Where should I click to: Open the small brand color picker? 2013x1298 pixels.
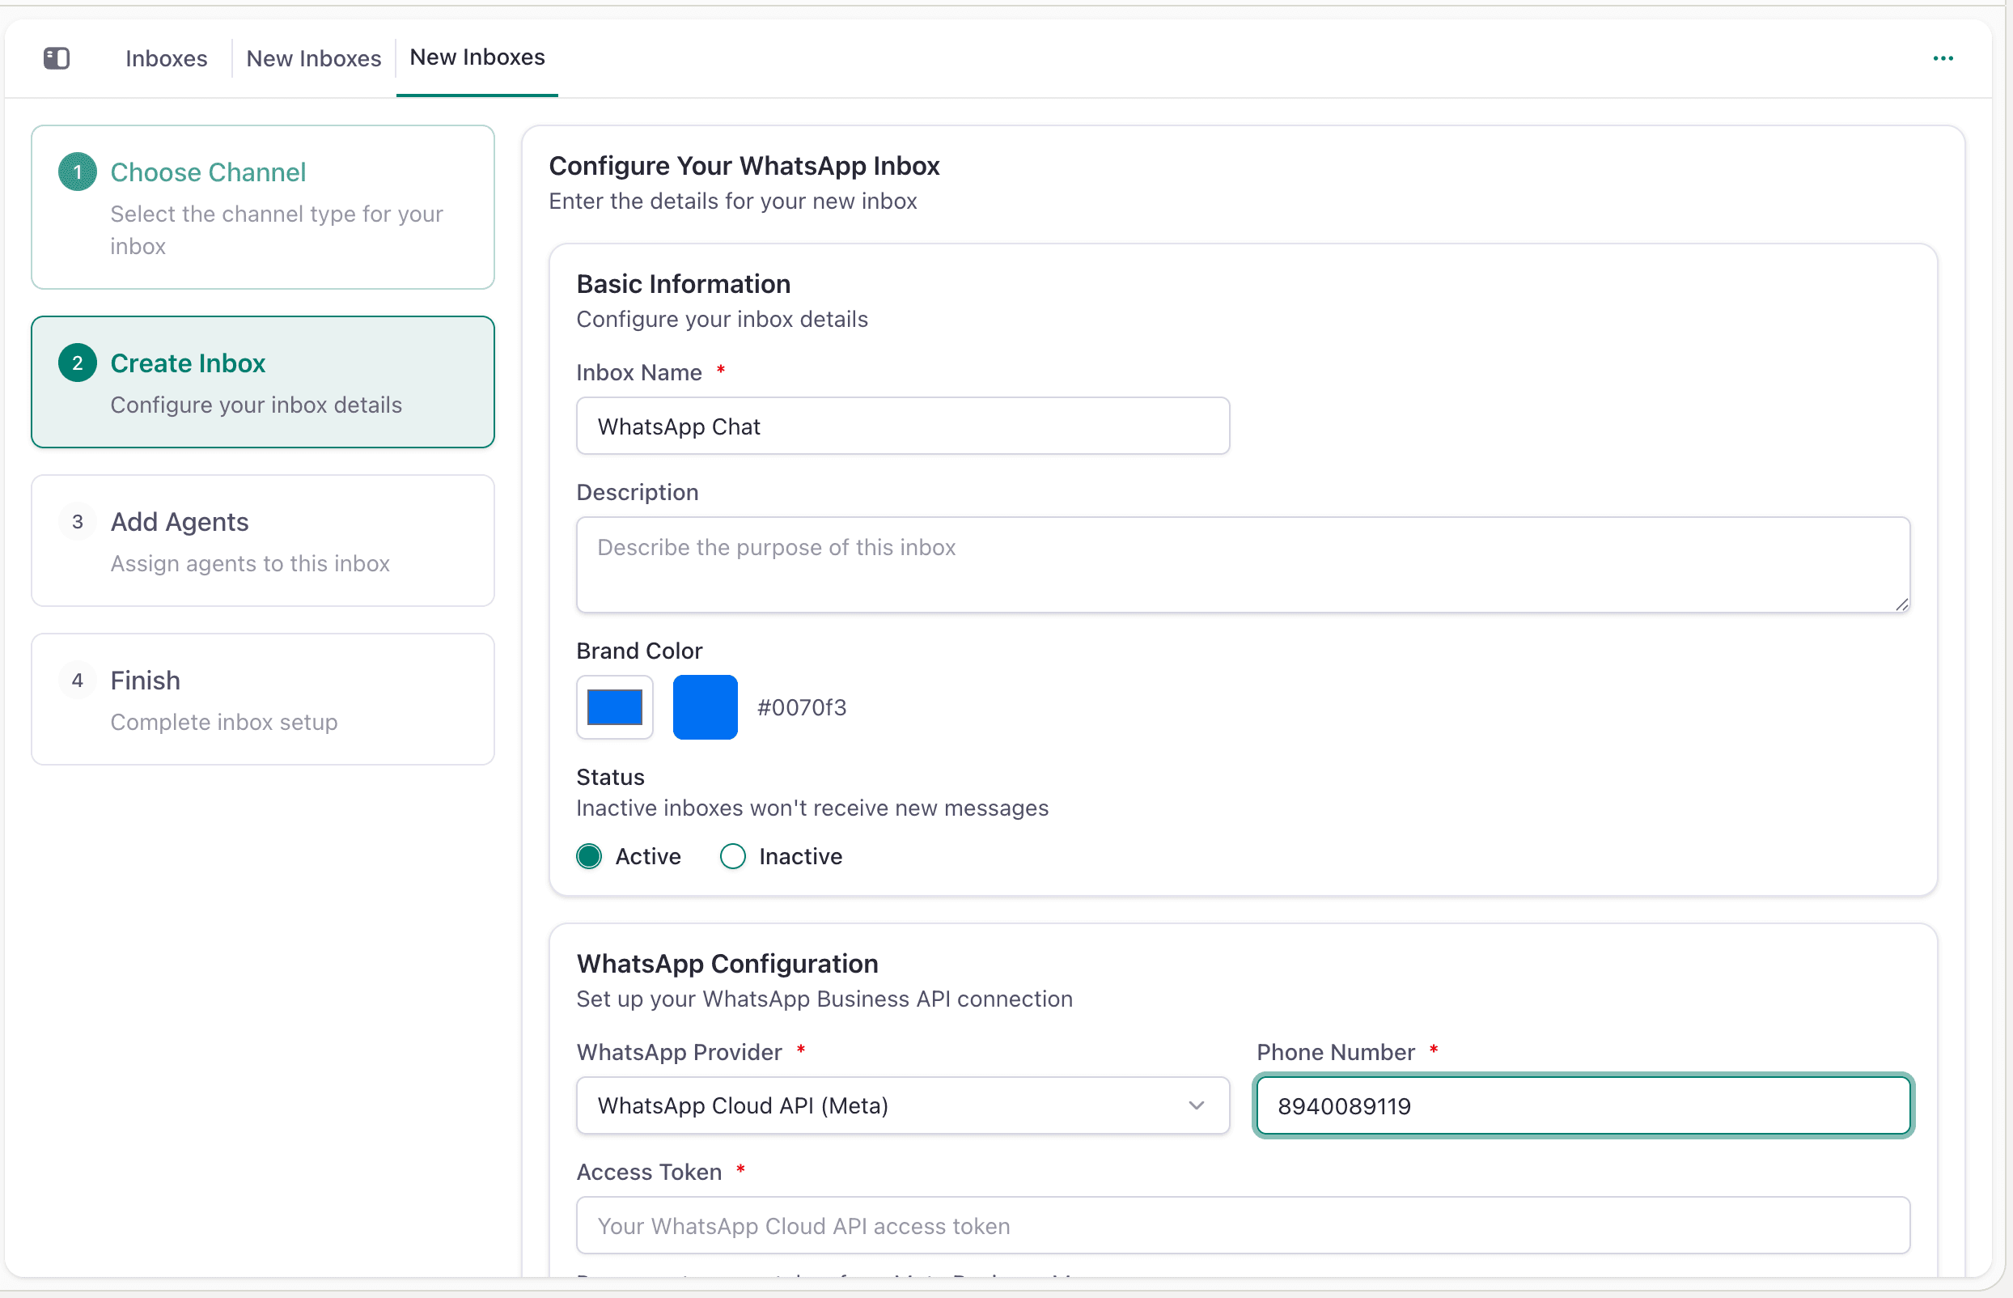pos(614,707)
